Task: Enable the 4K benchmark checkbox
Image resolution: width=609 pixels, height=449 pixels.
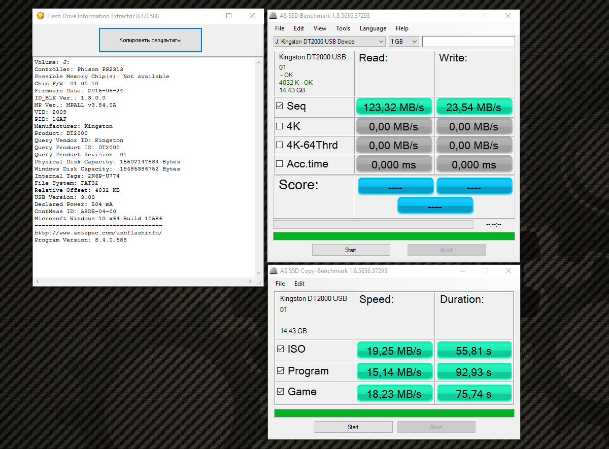Action: [x=279, y=126]
